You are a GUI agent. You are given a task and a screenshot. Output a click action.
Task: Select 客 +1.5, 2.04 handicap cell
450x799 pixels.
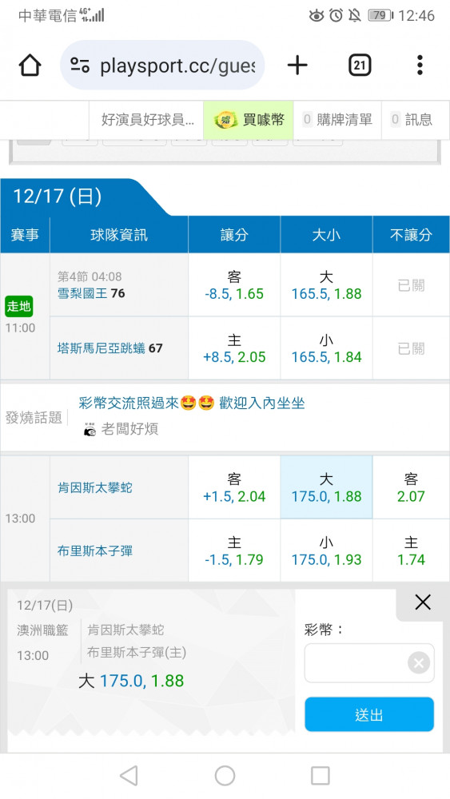234,487
